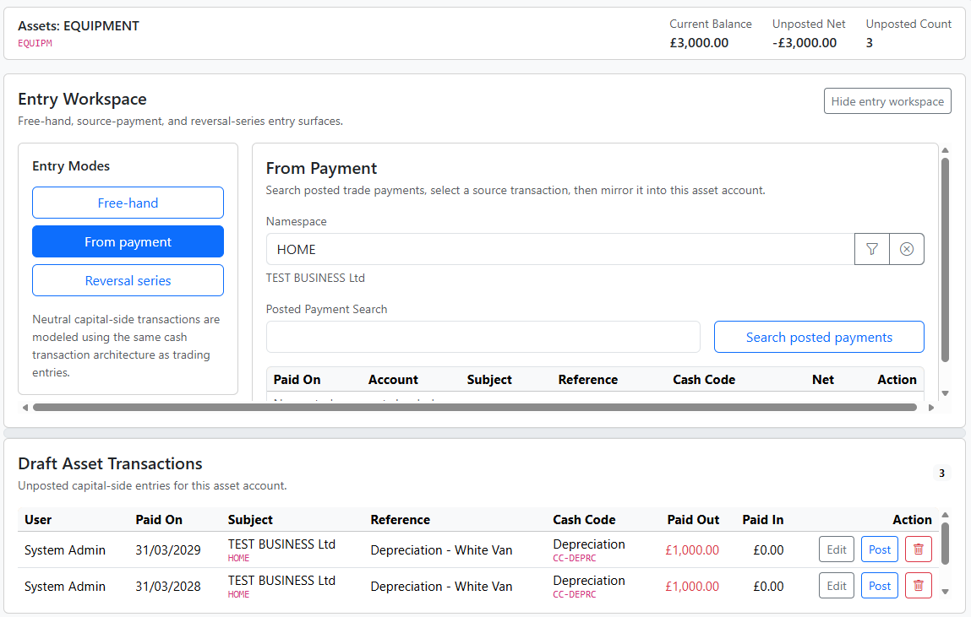Click Search posted payments button
971x617 pixels.
819,337
